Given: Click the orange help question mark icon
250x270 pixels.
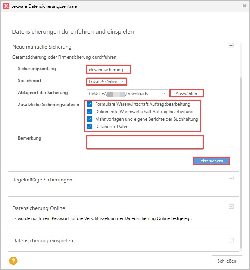Looking at the screenshot, I should coord(13,261).
